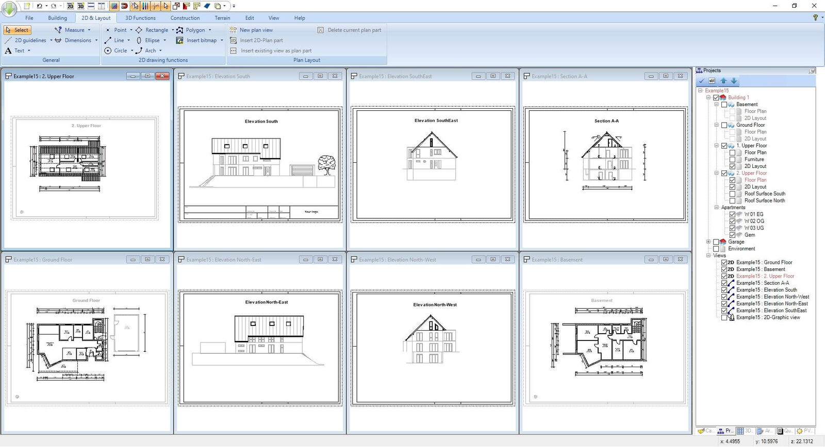Select the Point drawing tool

pos(115,30)
